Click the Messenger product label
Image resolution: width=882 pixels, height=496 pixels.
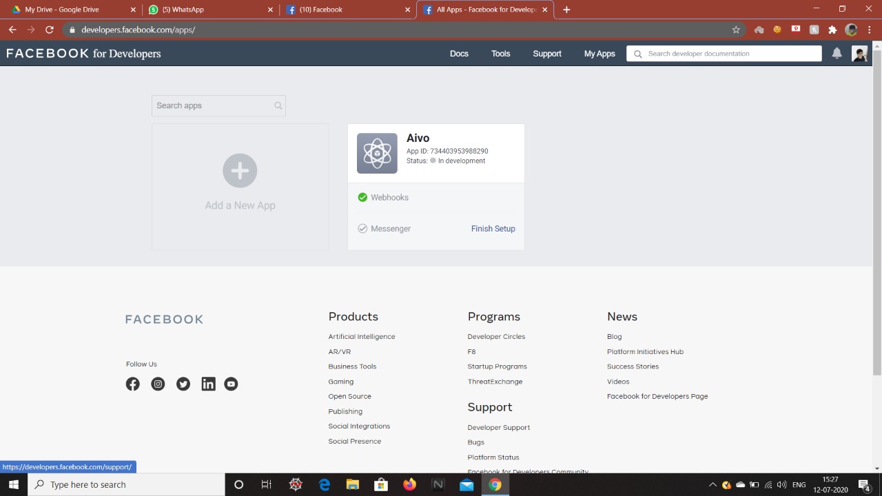click(x=391, y=229)
